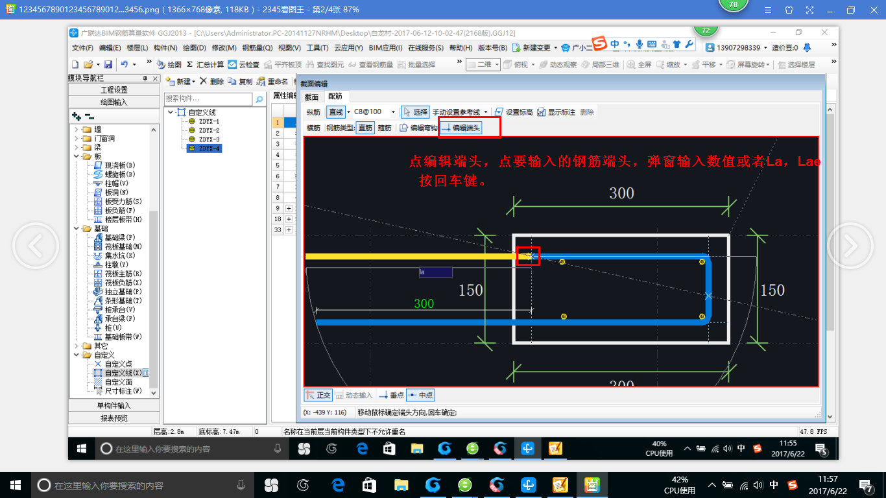Viewport: 886px width, 498px height.
Task: Click 编辑弯钩 edit hook tool
Action: pyautogui.click(x=418, y=128)
